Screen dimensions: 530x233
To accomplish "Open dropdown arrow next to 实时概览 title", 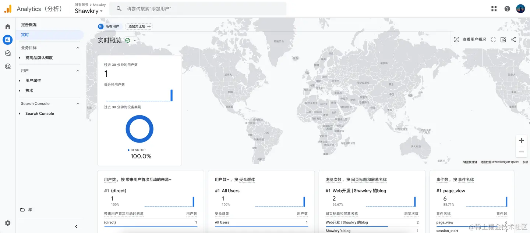I will point(135,40).
